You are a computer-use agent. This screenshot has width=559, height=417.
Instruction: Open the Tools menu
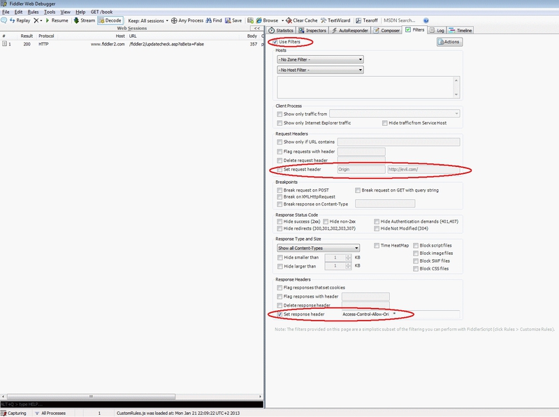tap(50, 12)
